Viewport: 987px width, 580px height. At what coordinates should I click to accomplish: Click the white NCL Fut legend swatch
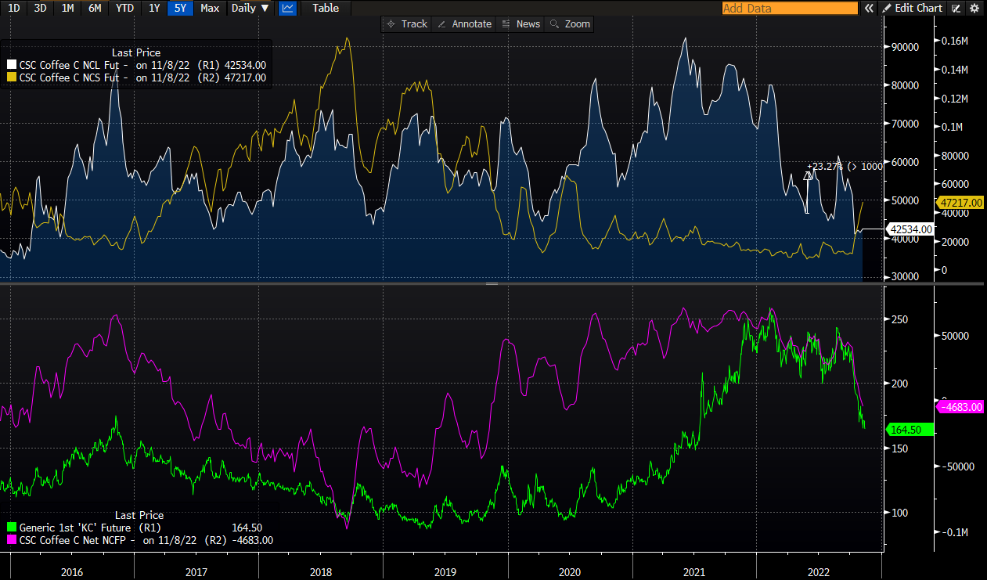coord(11,65)
